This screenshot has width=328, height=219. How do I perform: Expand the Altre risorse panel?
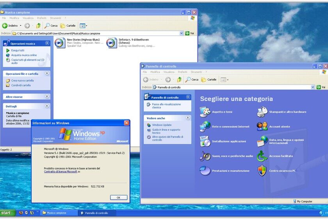[47, 97]
